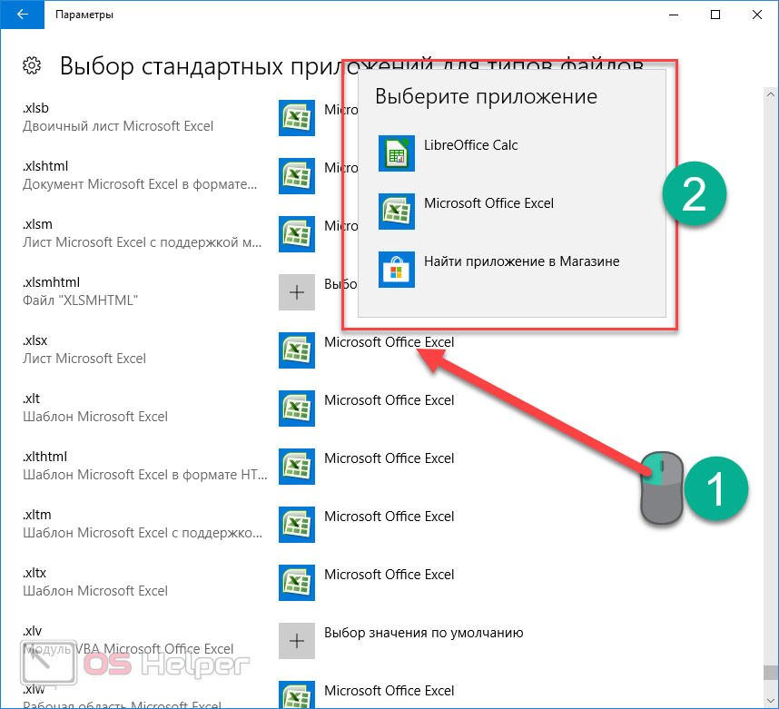Image resolution: width=779 pixels, height=709 pixels.
Task: Click the Excel icon for .xlw
Action: (x=297, y=694)
